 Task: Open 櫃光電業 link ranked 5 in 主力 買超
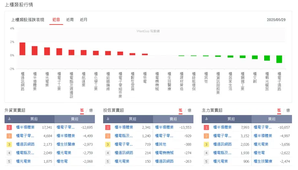(220, 161)
